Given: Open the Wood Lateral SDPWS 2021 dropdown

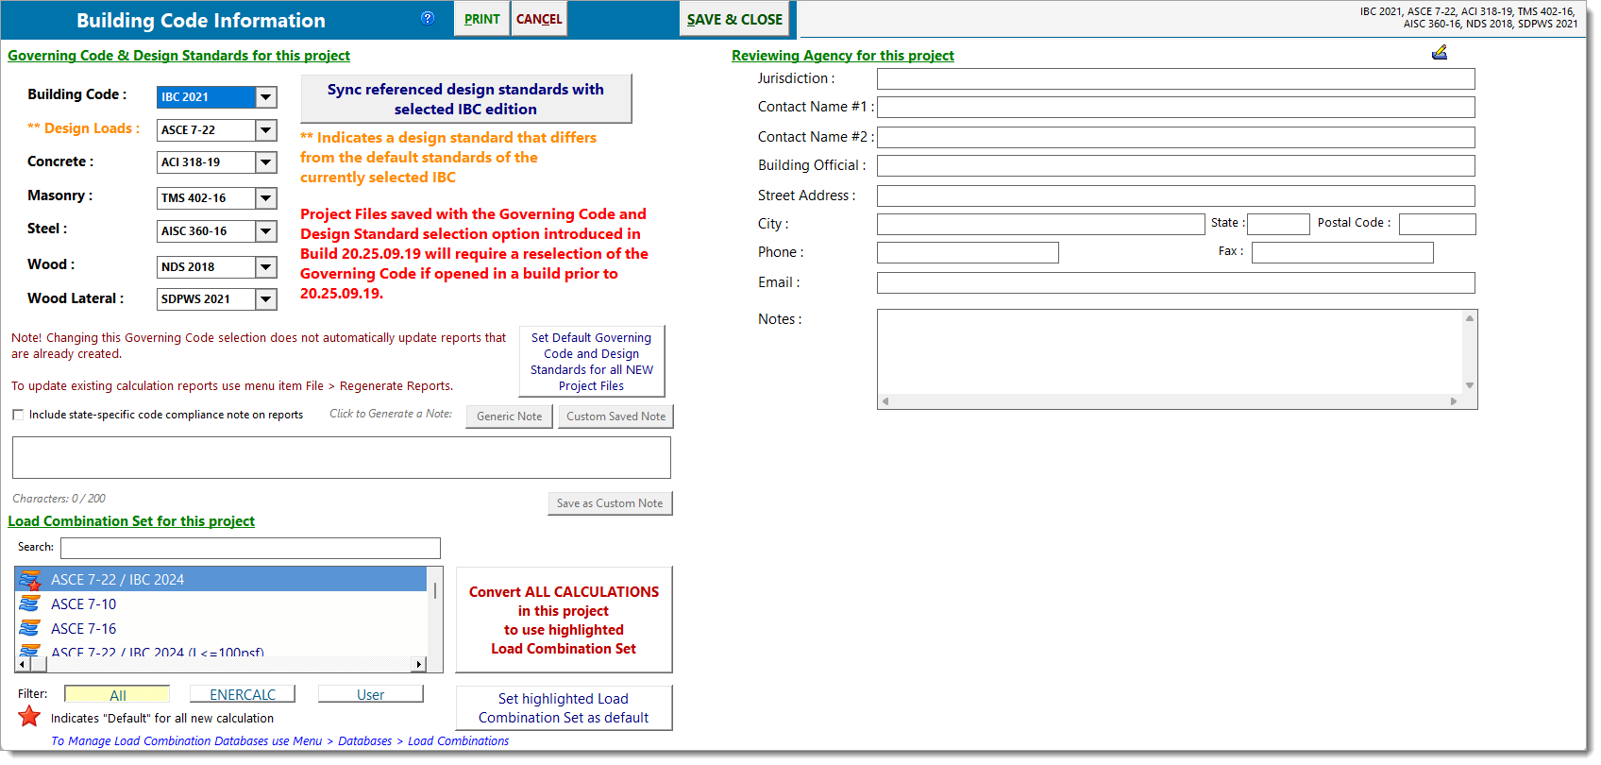Looking at the screenshot, I should 266,299.
